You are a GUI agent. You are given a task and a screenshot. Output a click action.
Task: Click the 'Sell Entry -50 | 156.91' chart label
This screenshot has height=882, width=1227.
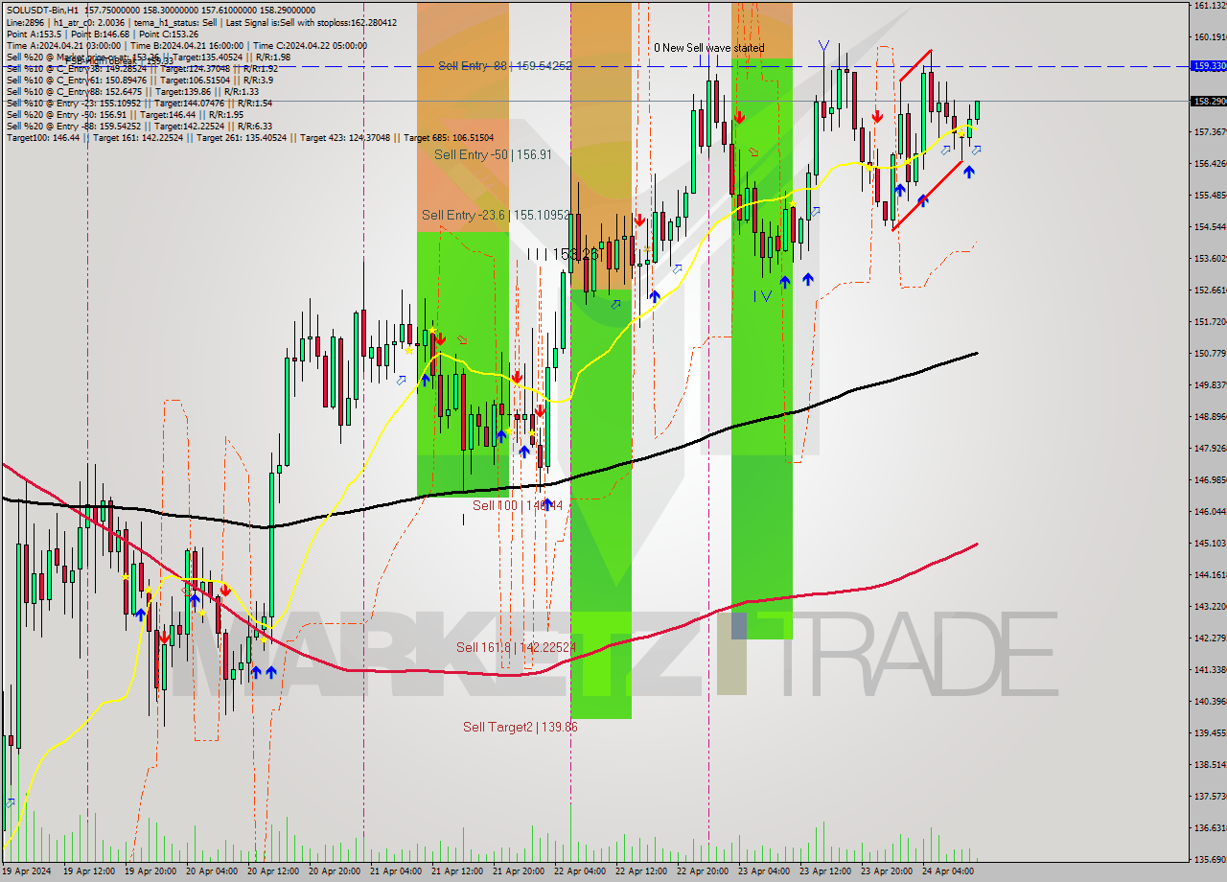tap(493, 154)
